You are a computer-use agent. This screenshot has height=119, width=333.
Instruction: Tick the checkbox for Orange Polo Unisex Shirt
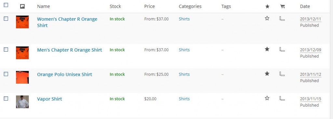[x=6, y=74]
